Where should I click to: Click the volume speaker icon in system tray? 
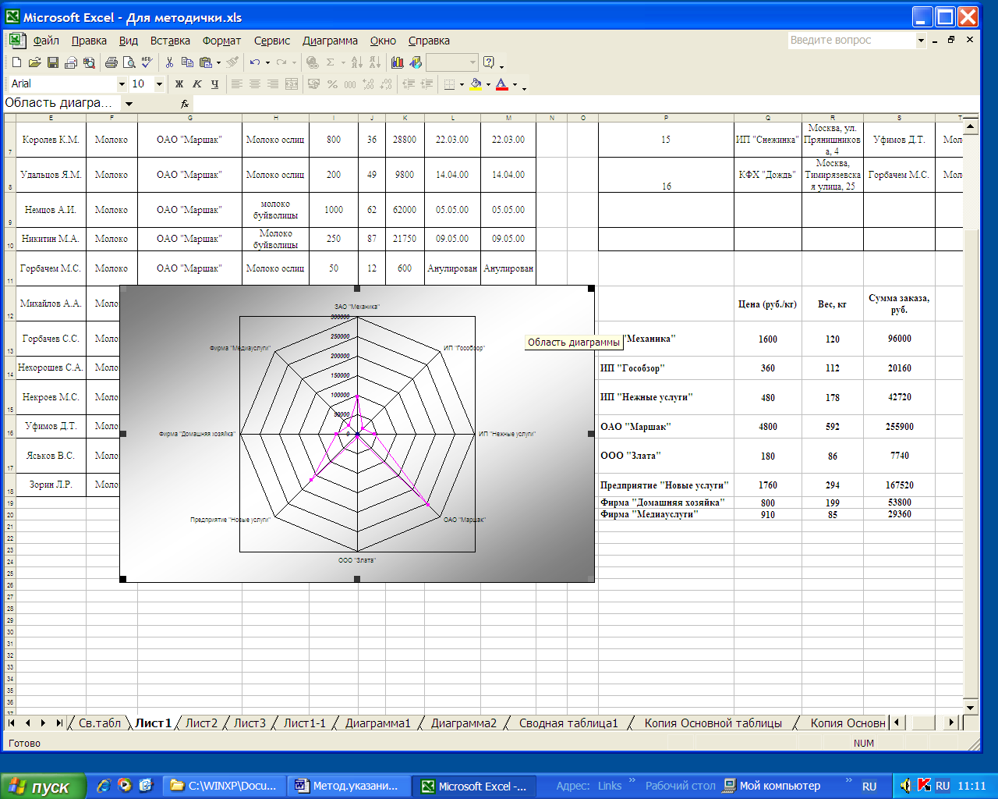pyautogui.click(x=905, y=786)
